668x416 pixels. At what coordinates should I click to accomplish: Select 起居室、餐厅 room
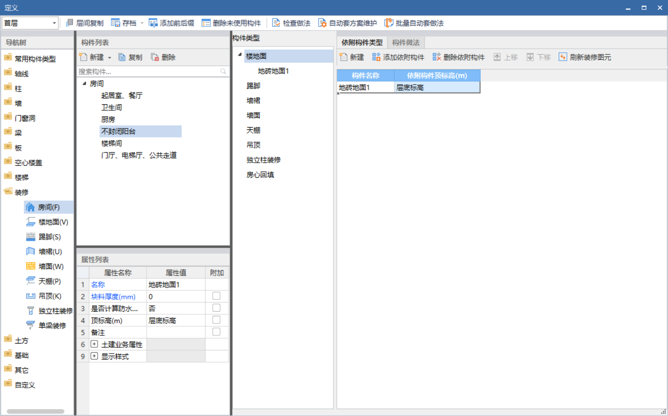pos(122,95)
